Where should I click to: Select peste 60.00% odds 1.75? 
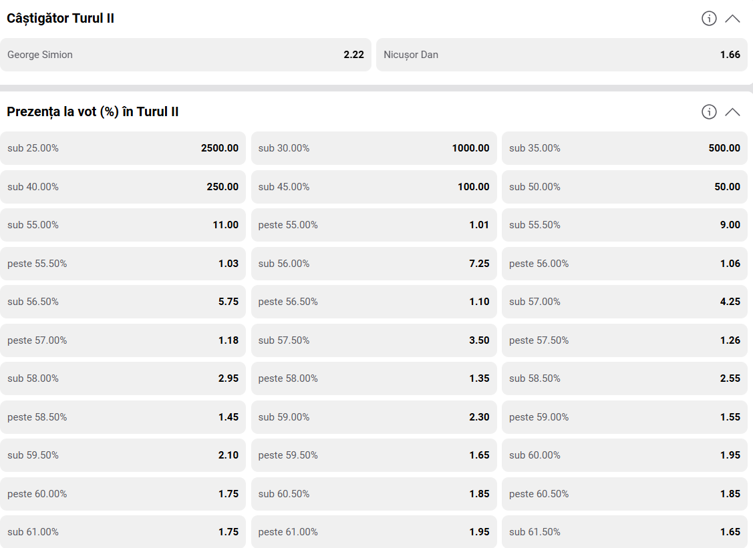pyautogui.click(x=123, y=494)
